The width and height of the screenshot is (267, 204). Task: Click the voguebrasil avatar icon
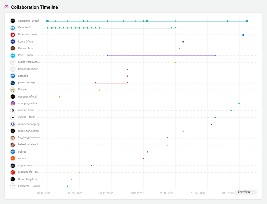[x=13, y=165]
